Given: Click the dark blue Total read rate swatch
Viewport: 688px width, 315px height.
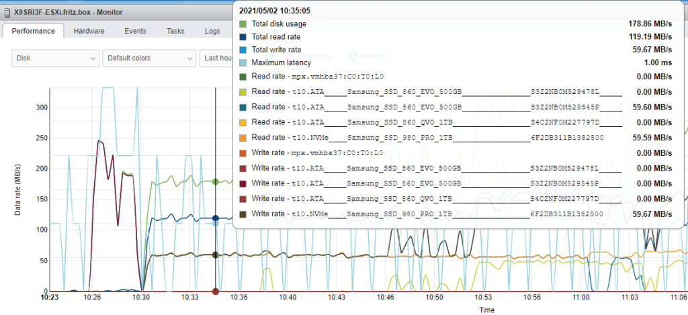Looking at the screenshot, I should click(x=243, y=37).
